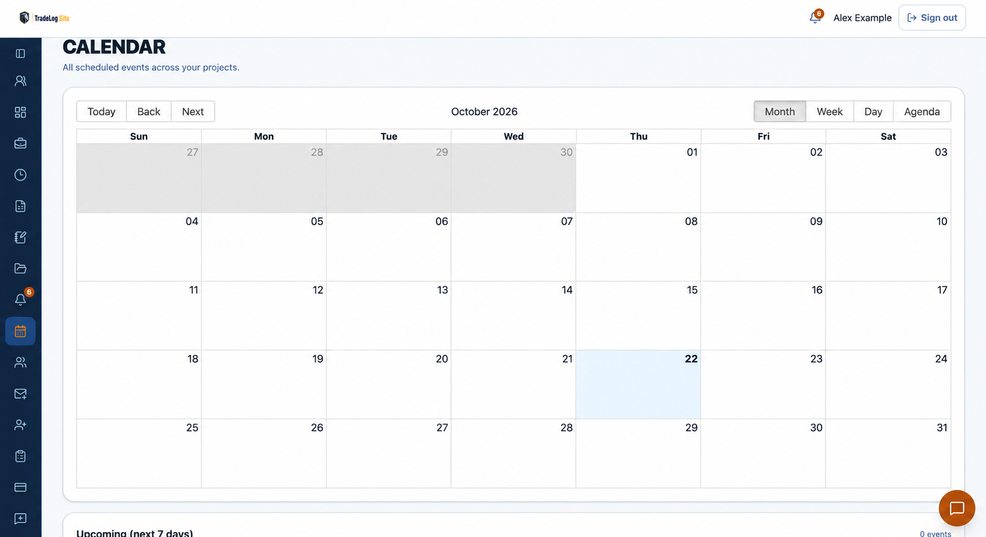This screenshot has width=986, height=537.
Task: Select the highlighted date 22
Action: point(691,359)
